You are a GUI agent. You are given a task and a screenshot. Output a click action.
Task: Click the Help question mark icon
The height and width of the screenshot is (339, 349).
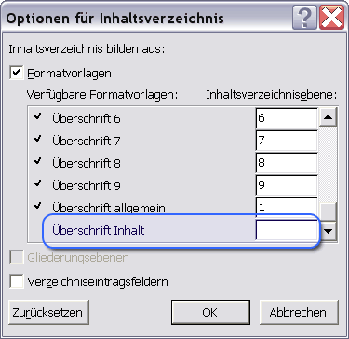(304, 18)
